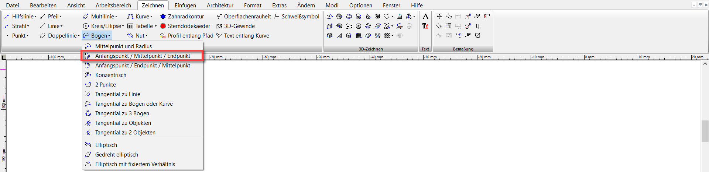This screenshot has height=172, width=709.
Task: Select the 3D-Gewinde tool
Action: [x=235, y=26]
